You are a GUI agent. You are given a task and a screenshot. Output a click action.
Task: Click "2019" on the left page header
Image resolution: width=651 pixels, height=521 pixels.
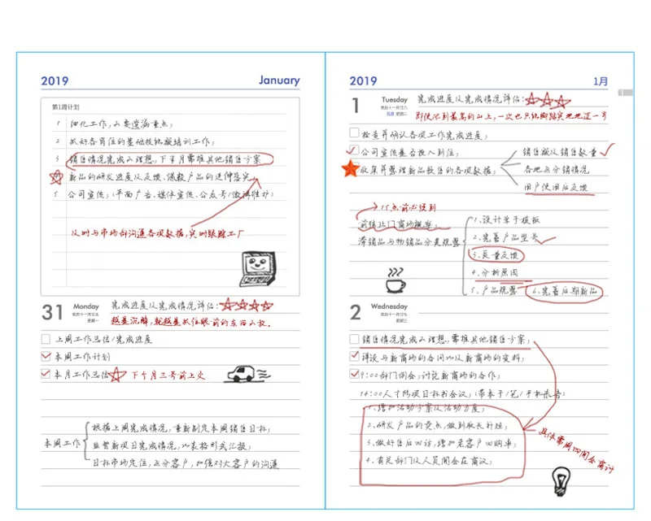(55, 81)
